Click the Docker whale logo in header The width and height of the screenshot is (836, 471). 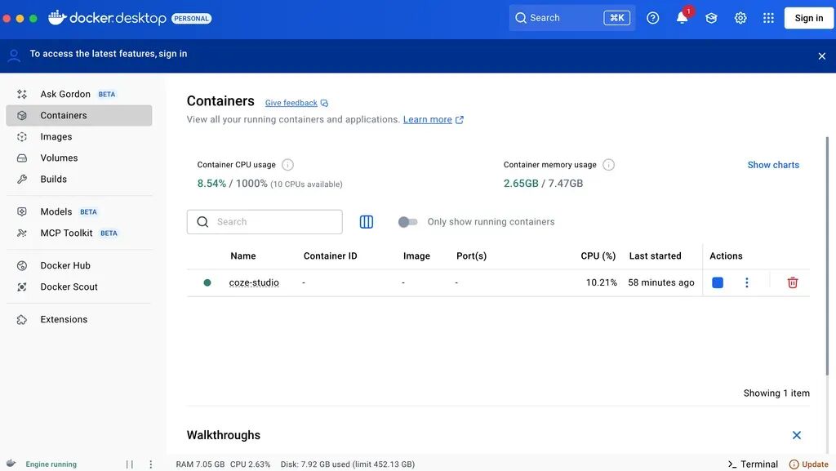57,18
